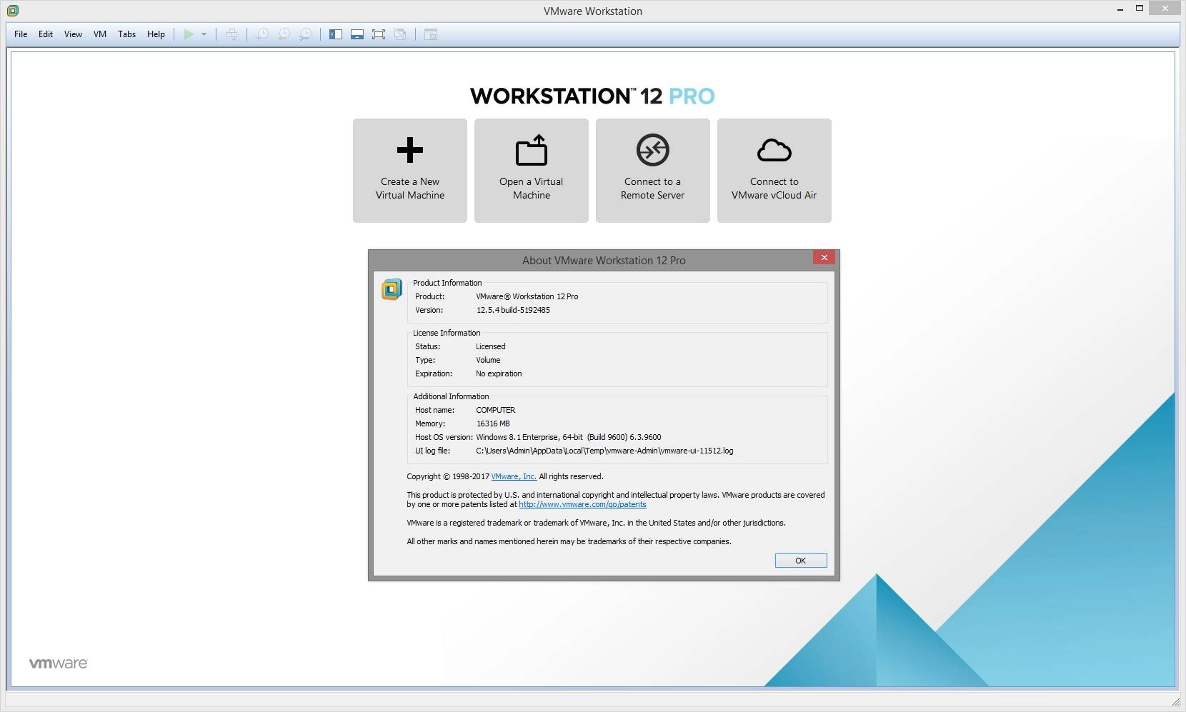Open the Snapshot Manager icon
Screen dimensions: 1186x712
point(305,34)
